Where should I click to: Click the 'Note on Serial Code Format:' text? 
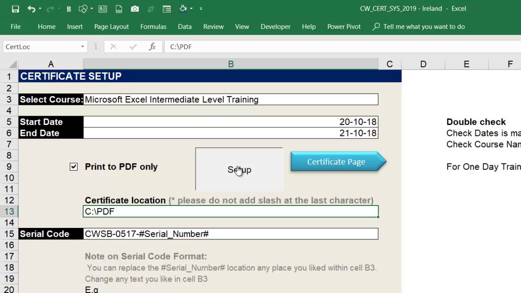click(146, 256)
